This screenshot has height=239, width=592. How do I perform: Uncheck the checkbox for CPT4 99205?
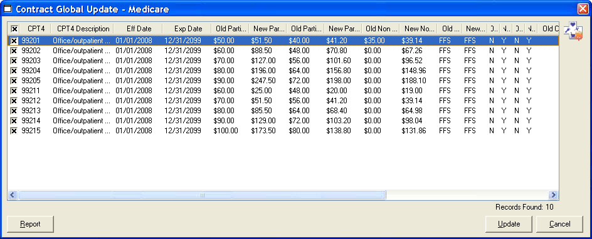[x=14, y=81]
